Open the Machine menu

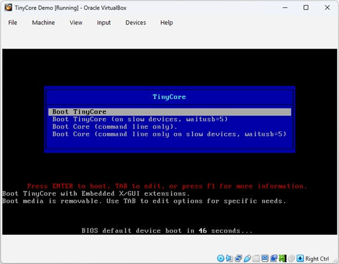(x=44, y=23)
